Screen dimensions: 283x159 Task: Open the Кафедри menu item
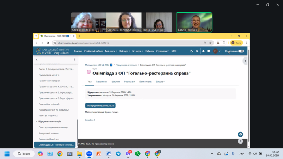[150, 51]
